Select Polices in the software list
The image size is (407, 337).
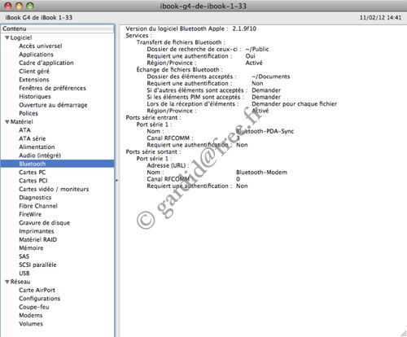(x=28, y=113)
